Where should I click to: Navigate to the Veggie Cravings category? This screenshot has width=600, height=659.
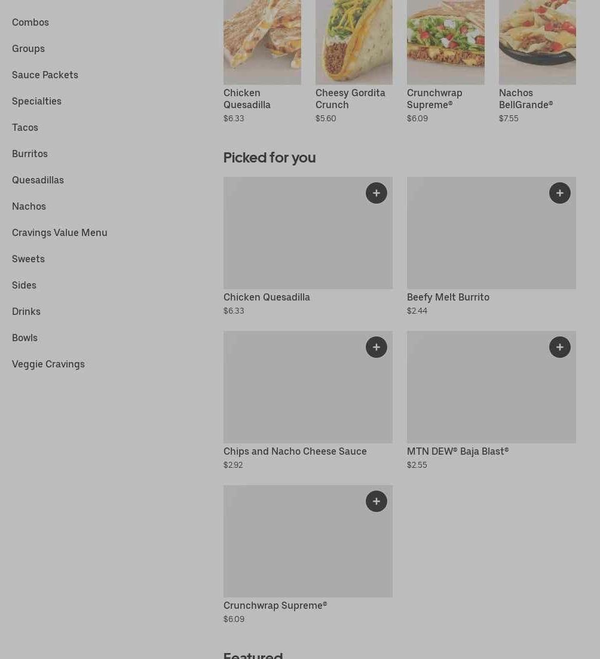click(x=48, y=364)
